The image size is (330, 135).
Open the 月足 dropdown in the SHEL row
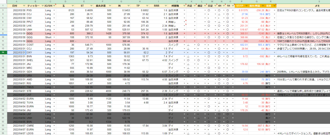pyautogui.click(x=194, y=60)
